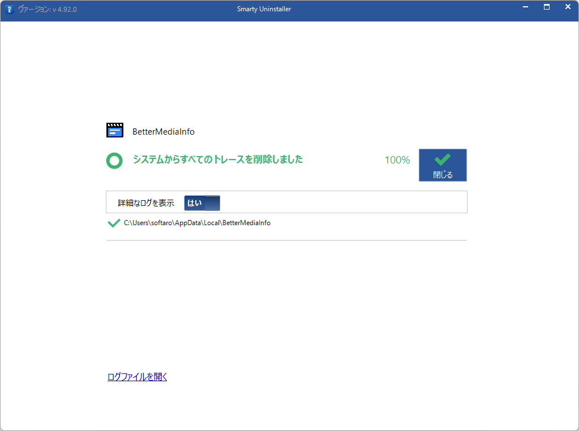Screen dimensions: 579x431
Task: Click the Smarty Uninstaller app icon in title bar
Action: pyautogui.click(x=9, y=10)
